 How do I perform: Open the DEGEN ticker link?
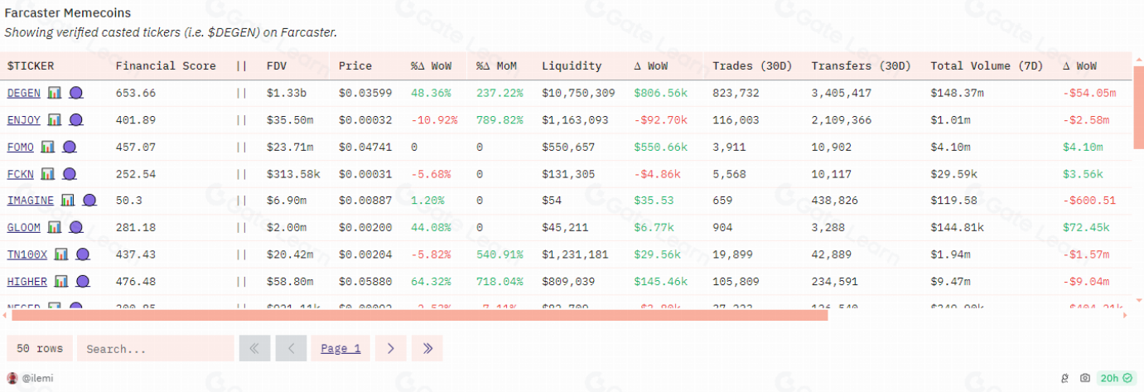tap(23, 93)
